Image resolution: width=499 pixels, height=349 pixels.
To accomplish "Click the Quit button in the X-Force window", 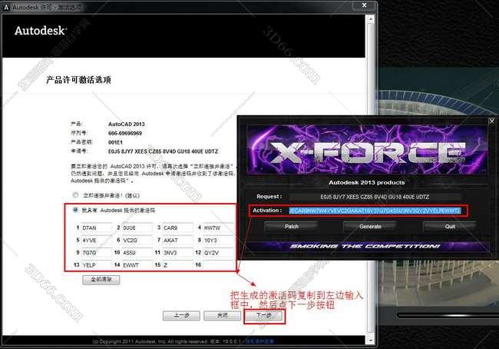I will (450, 227).
